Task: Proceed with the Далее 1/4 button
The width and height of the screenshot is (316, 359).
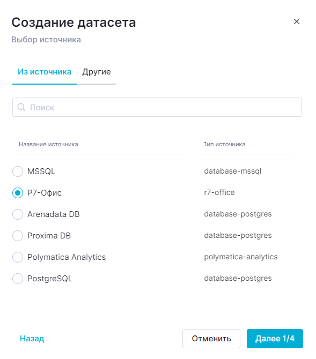Action: click(x=275, y=339)
